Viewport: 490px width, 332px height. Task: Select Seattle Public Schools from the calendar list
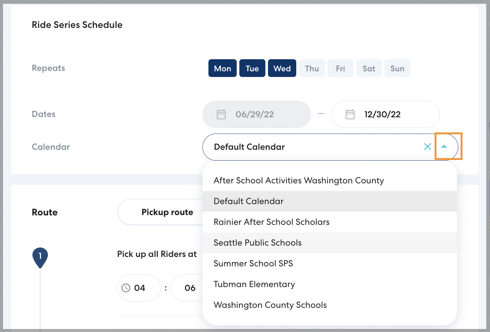point(257,243)
